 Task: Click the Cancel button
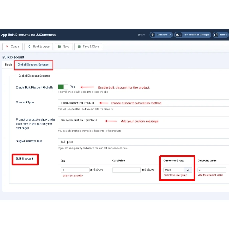(x=13, y=47)
